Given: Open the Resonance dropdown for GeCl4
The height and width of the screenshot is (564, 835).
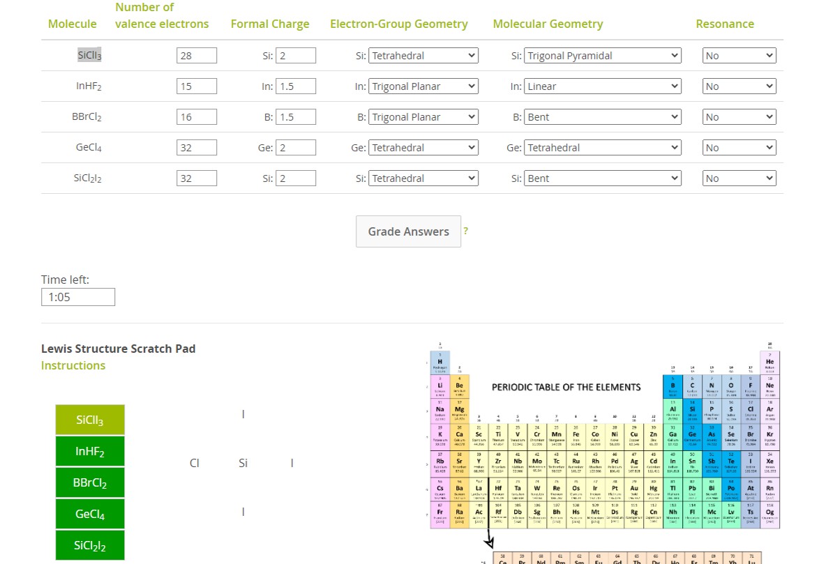Looking at the screenshot, I should [739, 147].
